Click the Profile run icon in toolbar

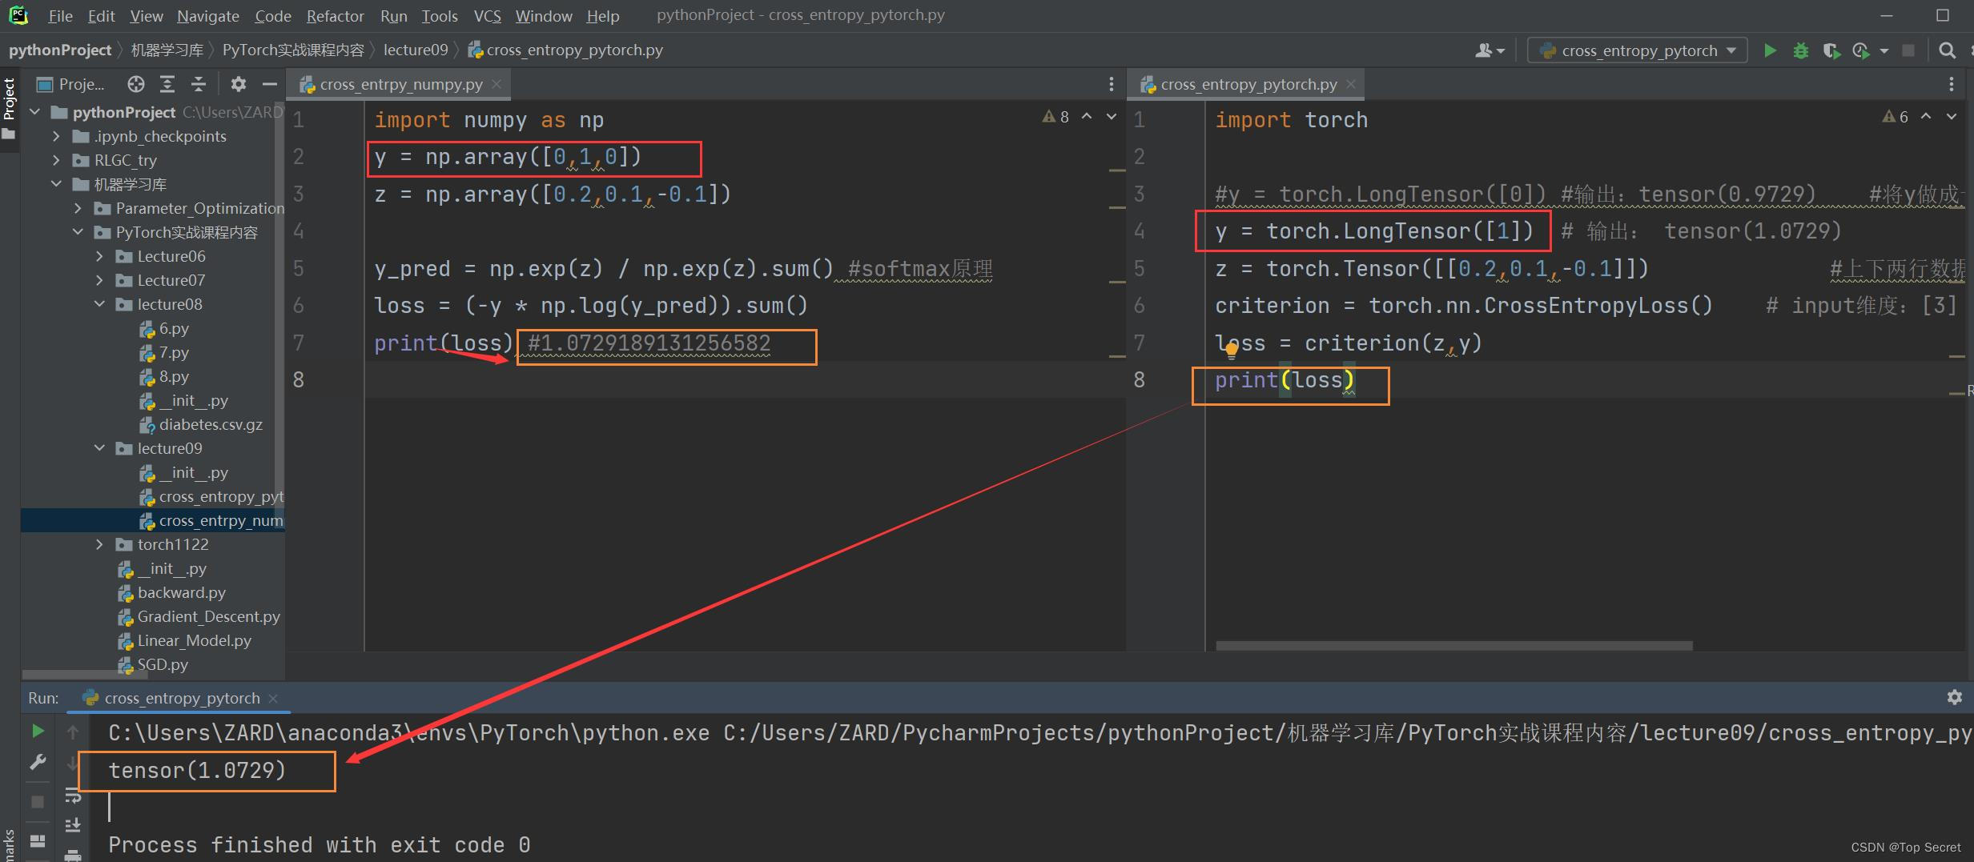(1861, 50)
